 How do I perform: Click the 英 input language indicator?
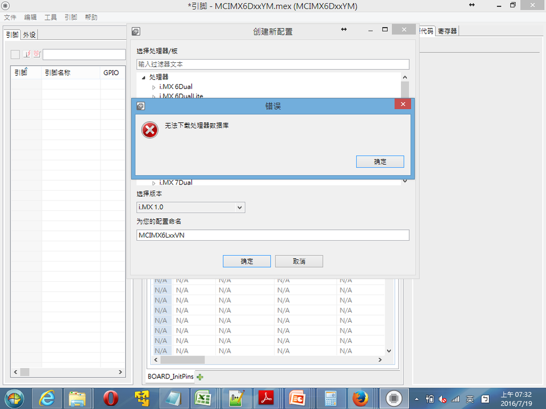pos(470,399)
